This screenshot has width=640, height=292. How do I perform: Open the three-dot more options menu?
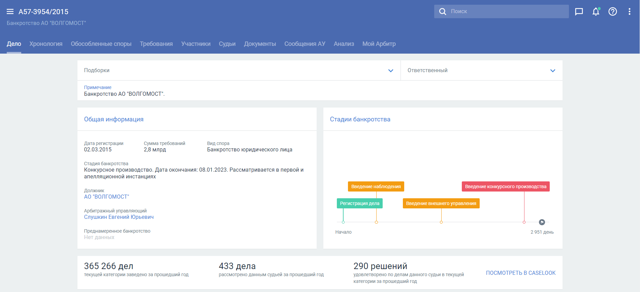click(629, 11)
